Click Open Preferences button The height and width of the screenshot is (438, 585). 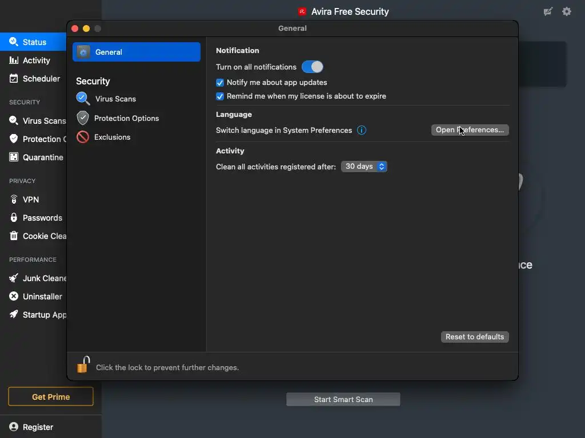470,130
